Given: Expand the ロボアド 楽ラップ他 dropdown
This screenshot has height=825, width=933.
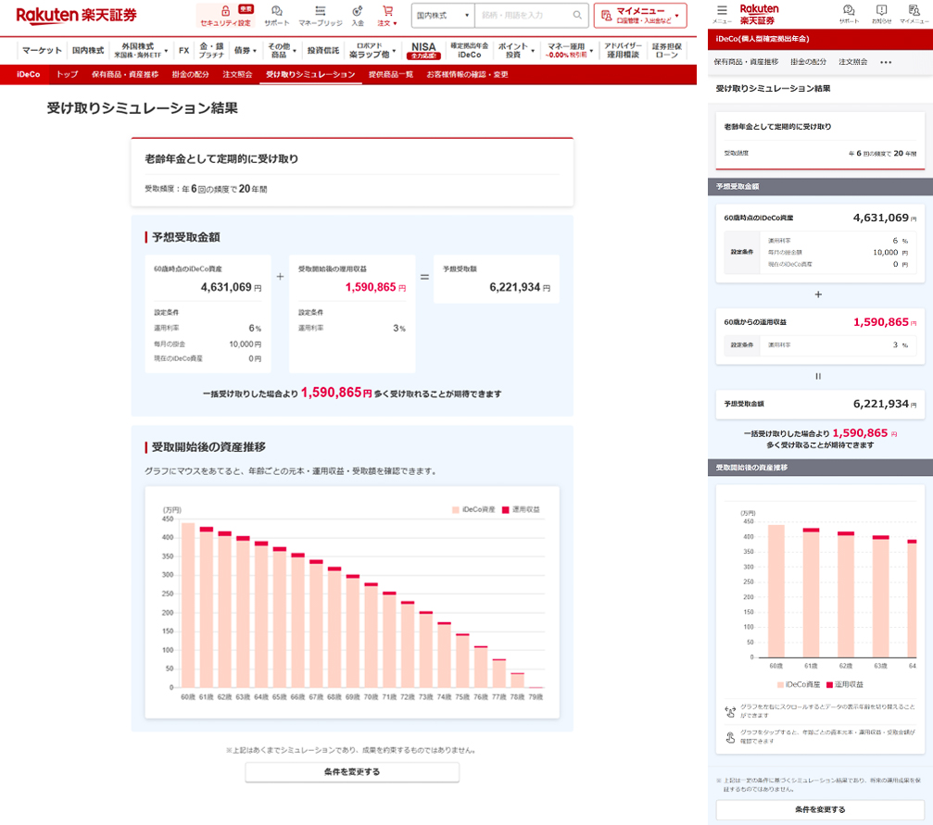Looking at the screenshot, I should [372, 51].
